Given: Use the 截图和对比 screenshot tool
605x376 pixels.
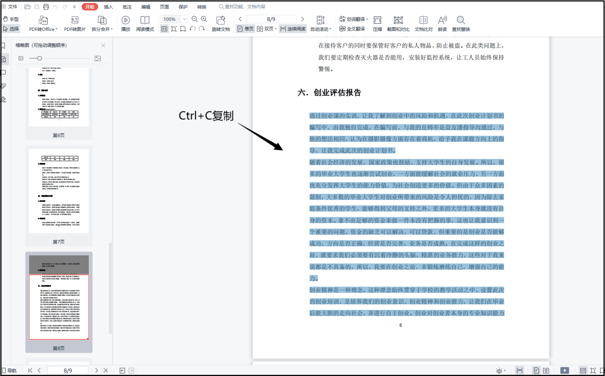Looking at the screenshot, I should tap(399, 23).
